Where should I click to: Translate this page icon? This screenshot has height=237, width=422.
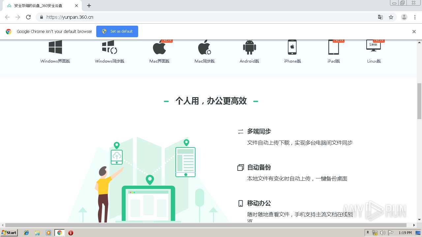coord(380,17)
